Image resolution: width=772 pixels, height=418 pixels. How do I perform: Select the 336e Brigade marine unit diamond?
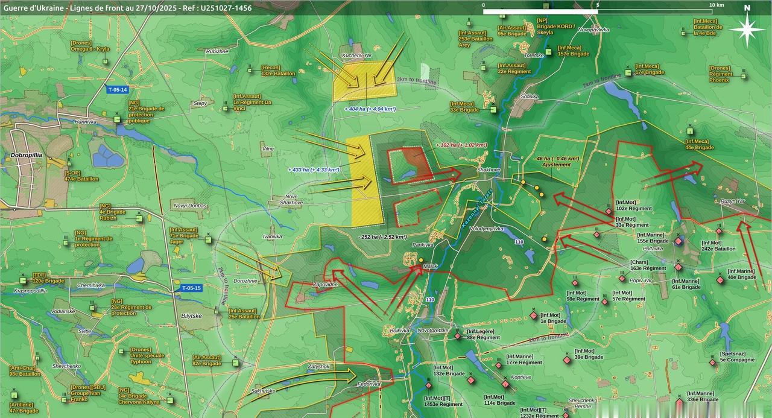click(x=680, y=403)
